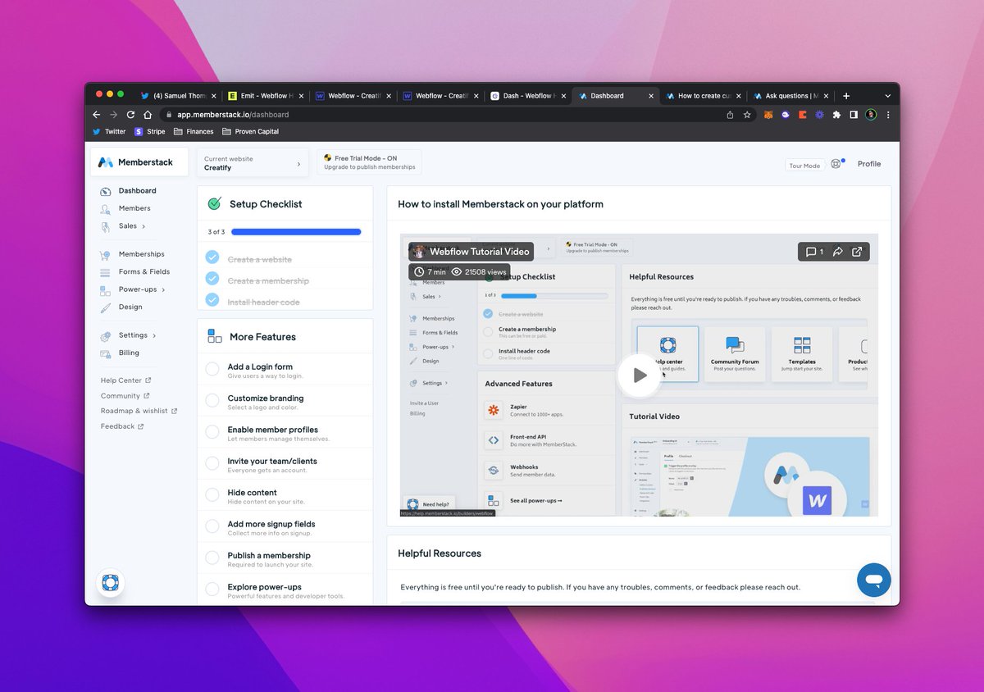Open video comments icon showing 1
This screenshot has height=692, width=984.
coord(814,252)
